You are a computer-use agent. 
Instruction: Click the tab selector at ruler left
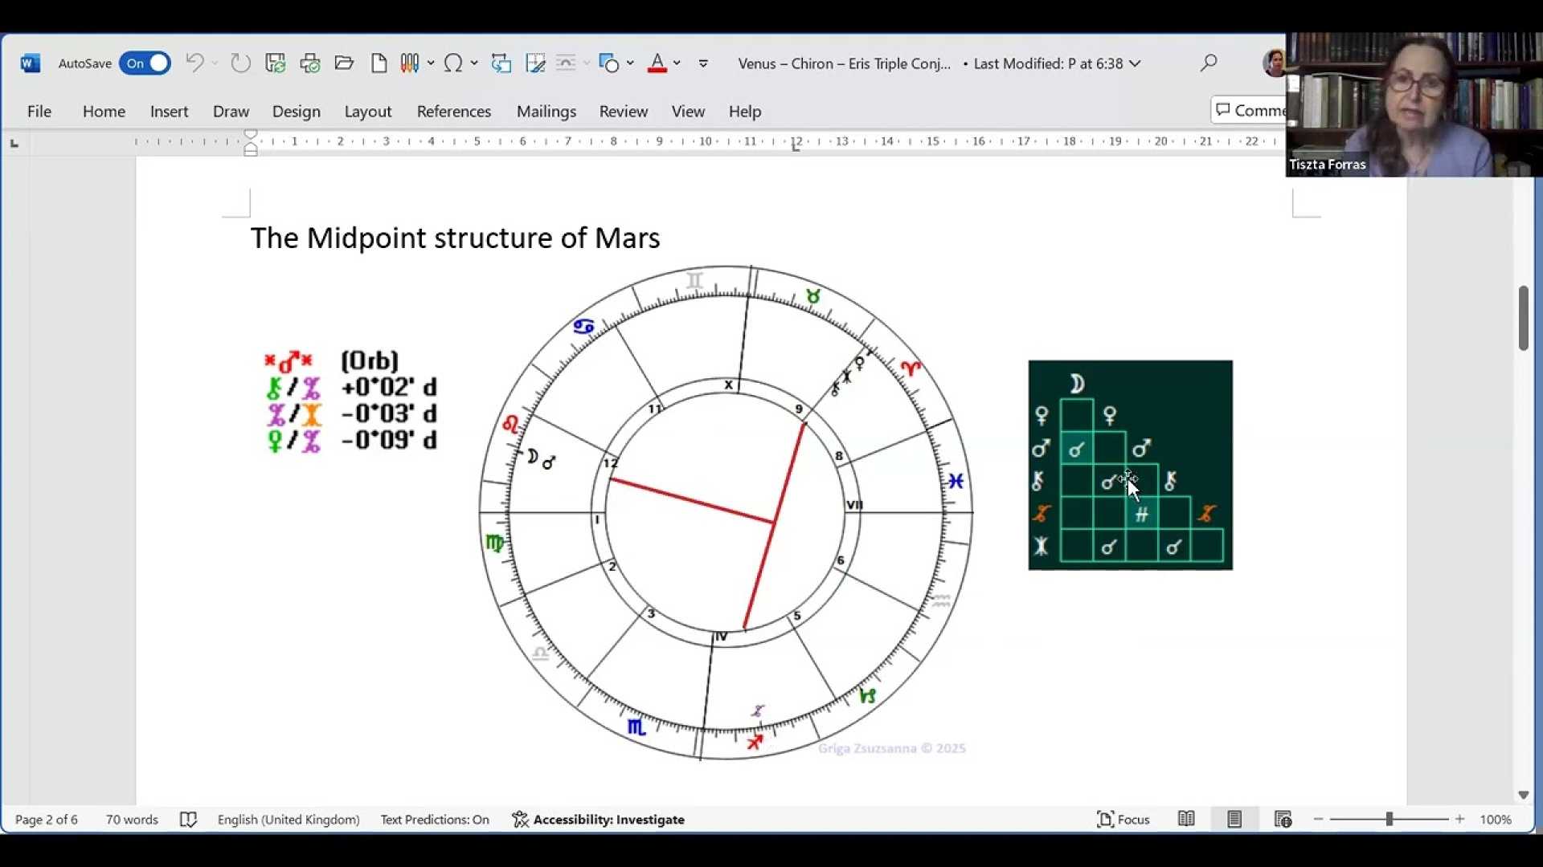[x=14, y=144]
